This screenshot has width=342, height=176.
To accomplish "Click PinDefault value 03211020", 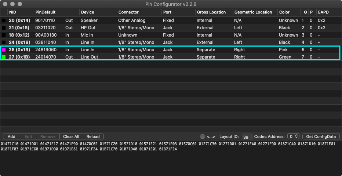I will pyautogui.click(x=46, y=28).
